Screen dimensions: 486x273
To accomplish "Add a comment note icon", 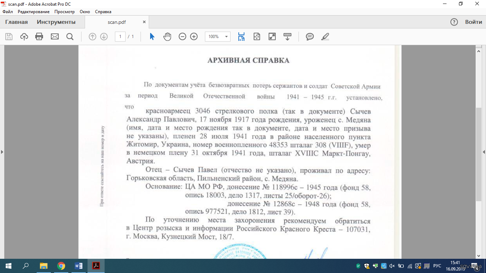I will pyautogui.click(x=310, y=37).
